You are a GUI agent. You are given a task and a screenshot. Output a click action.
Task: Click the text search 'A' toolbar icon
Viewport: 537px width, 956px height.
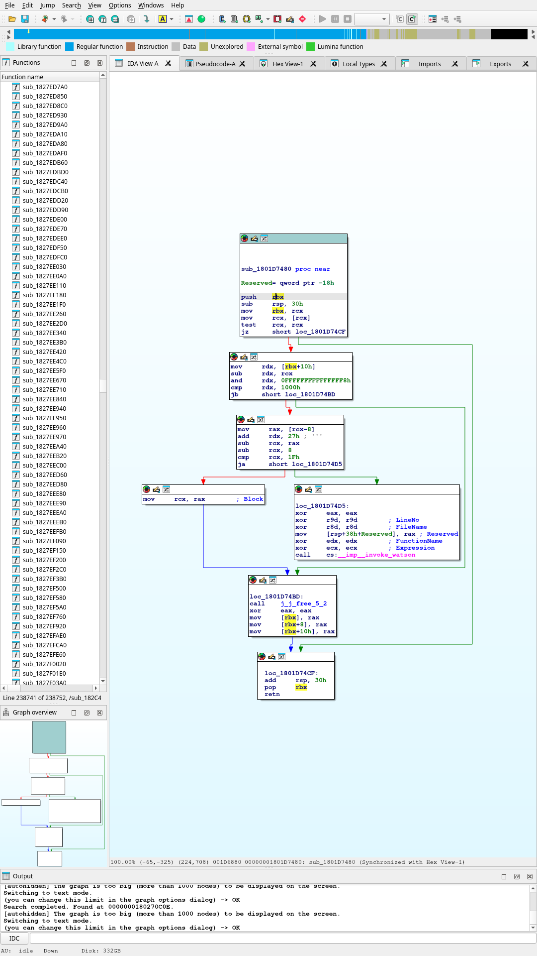163,19
